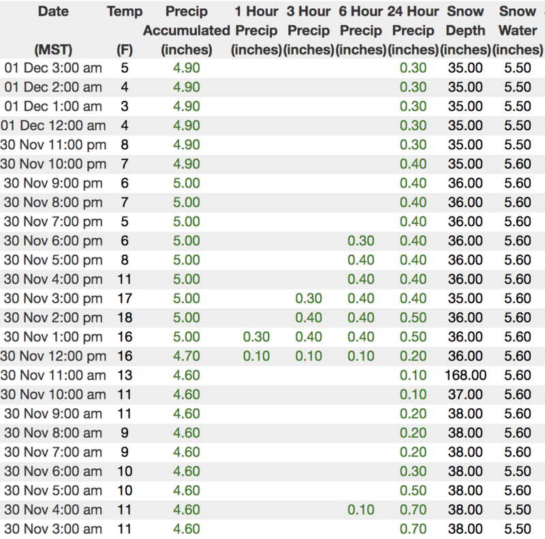545x539 pixels.
Task: Click the 1 Hour Precip column header
Action: click(258, 31)
